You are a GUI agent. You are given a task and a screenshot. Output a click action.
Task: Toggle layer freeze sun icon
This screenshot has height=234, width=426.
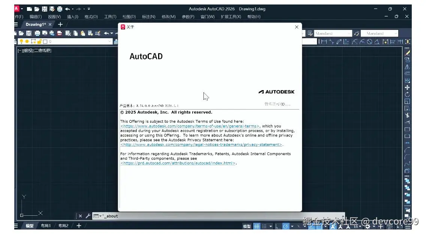point(27,41)
